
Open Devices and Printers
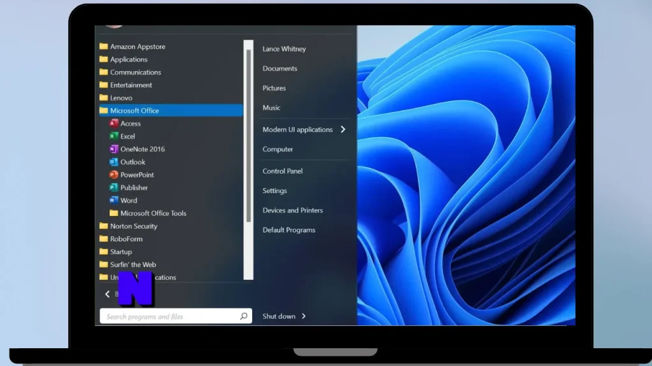pyautogui.click(x=292, y=210)
